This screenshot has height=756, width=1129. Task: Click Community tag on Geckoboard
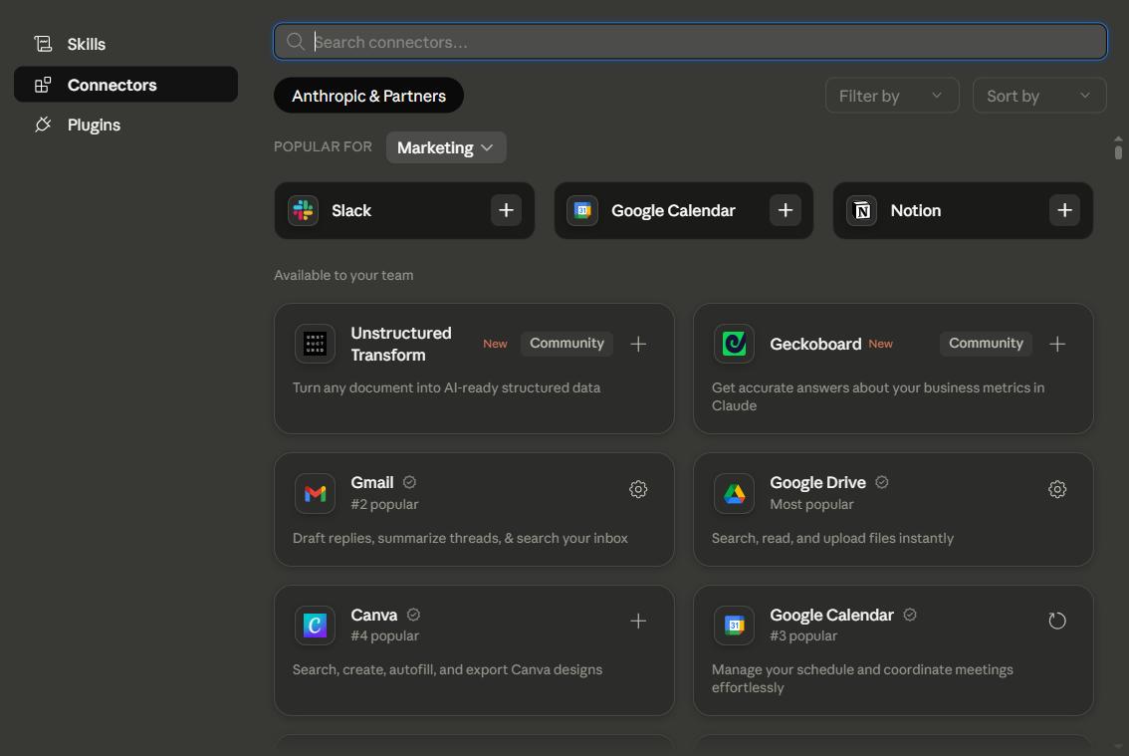click(x=986, y=344)
